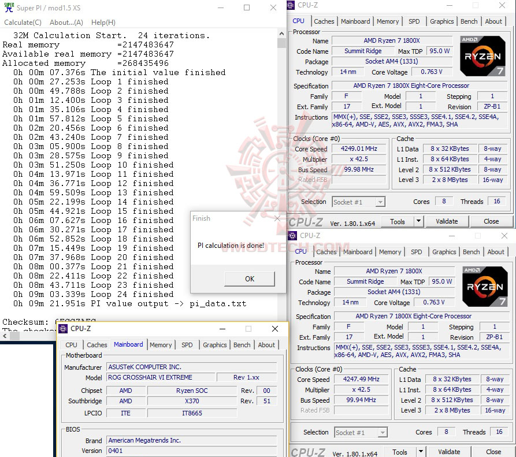Switch to the Graphics tab in the Mainboard CPU-Z window
The image size is (516, 457).
coord(214,345)
